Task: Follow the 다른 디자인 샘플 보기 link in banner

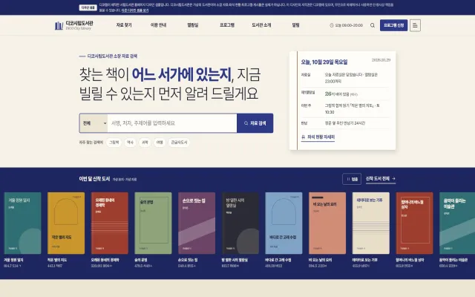Action: (x=135, y=10)
